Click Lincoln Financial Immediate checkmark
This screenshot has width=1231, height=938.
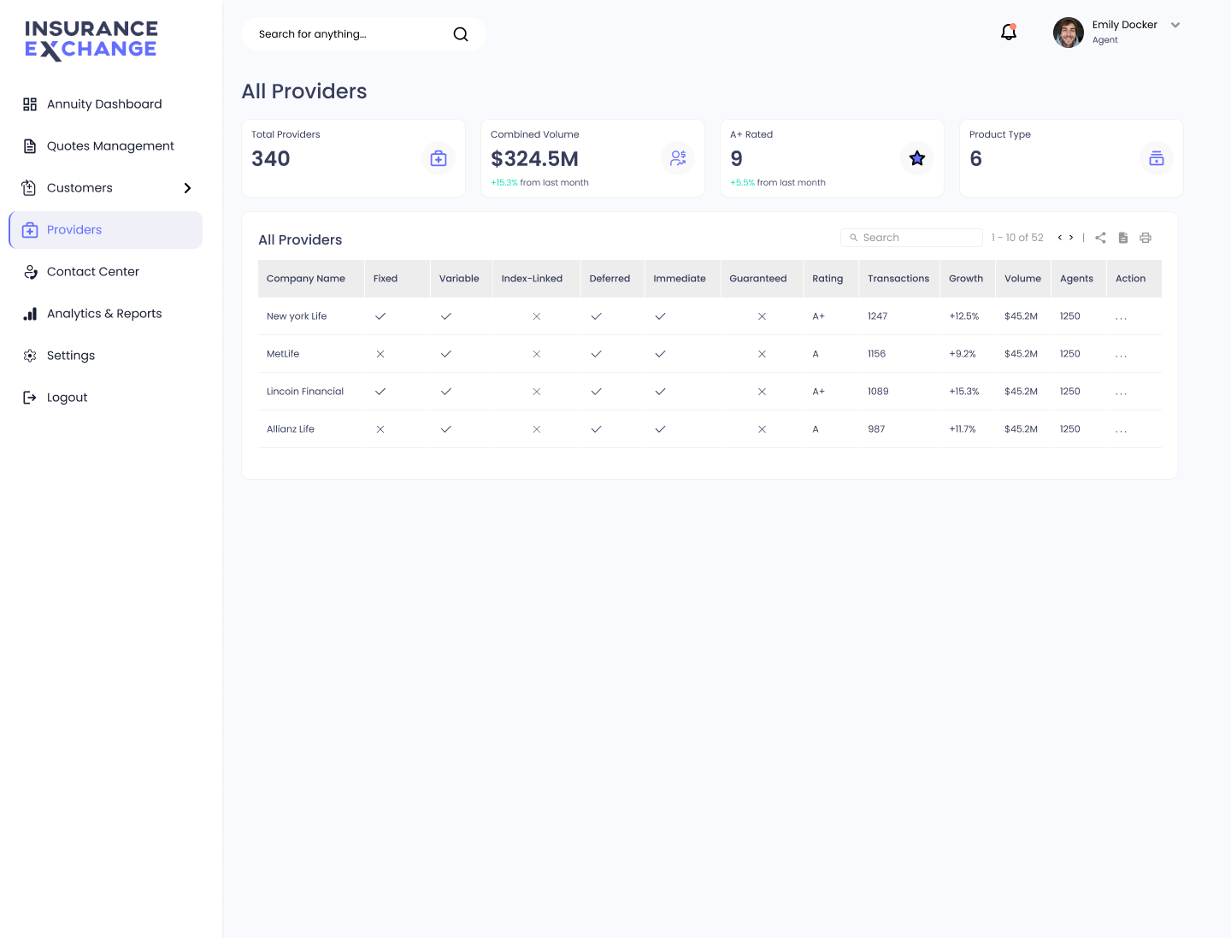pos(660,392)
